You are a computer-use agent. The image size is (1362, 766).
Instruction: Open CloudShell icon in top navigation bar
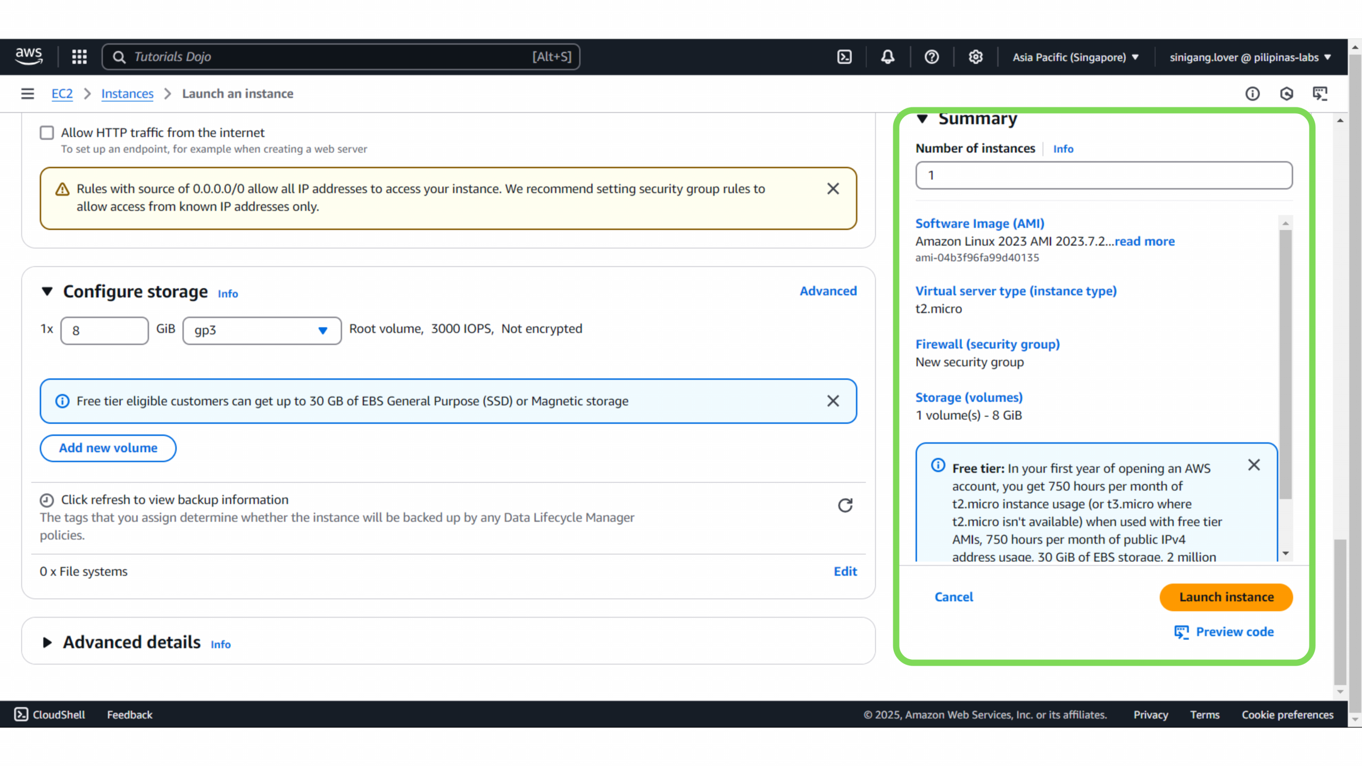click(844, 57)
